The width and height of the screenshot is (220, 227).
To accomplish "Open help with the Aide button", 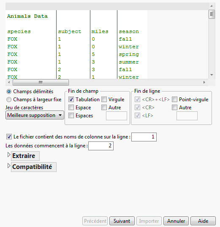I will tap(203, 221).
